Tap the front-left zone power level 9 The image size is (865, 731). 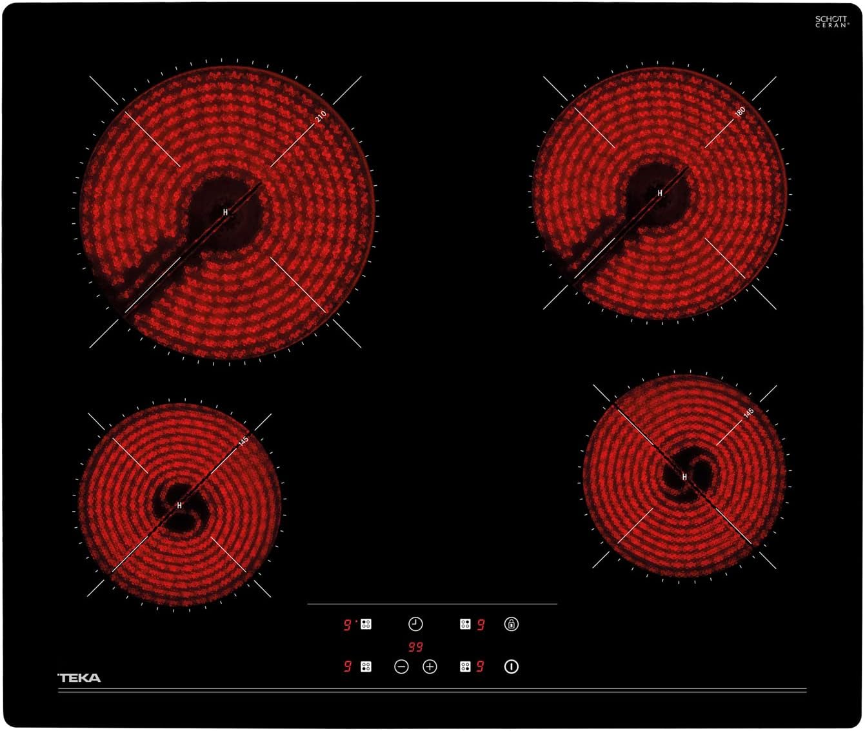[x=348, y=666]
